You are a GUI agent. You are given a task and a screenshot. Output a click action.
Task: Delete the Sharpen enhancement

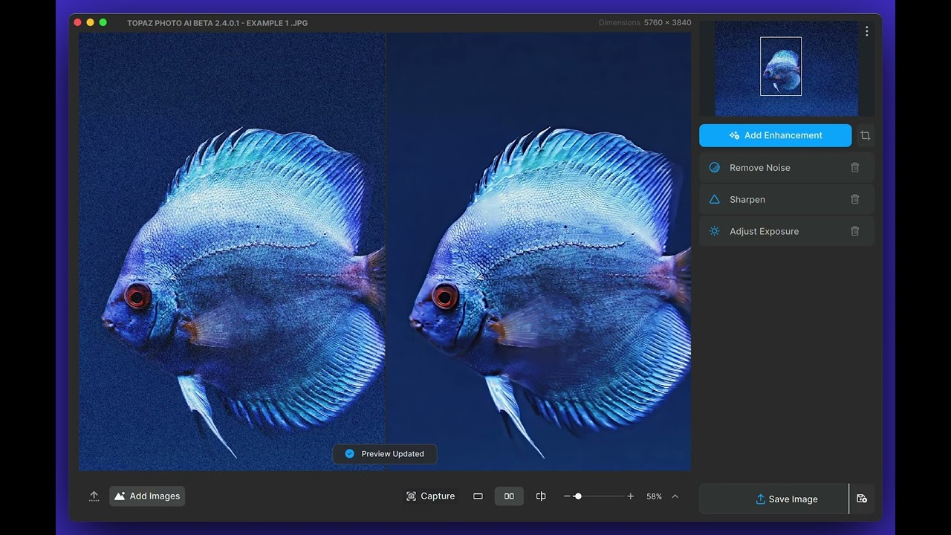[854, 200]
